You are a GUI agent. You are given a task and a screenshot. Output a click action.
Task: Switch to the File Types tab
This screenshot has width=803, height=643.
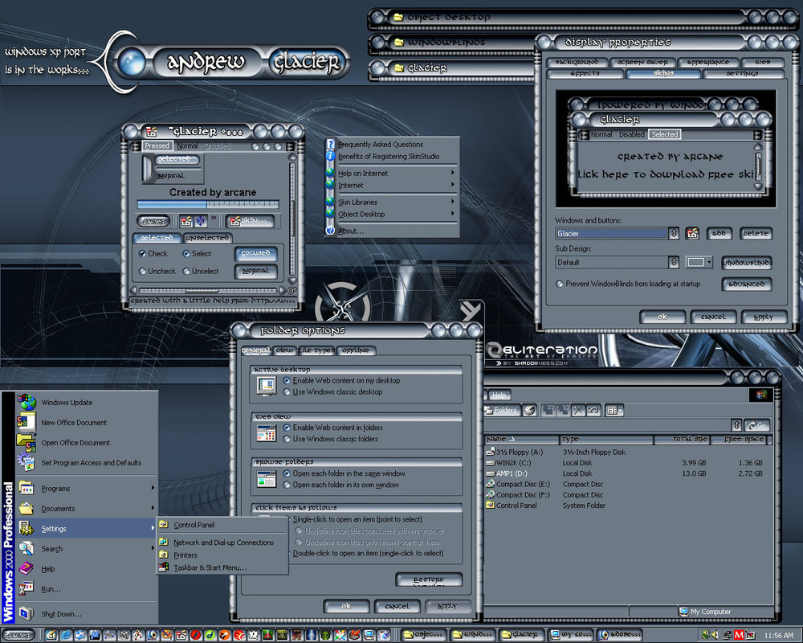(317, 350)
